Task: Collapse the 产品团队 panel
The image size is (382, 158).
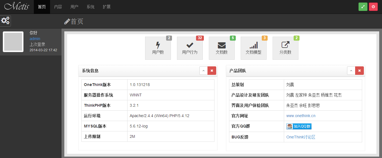Action: pyautogui.click(x=351, y=71)
